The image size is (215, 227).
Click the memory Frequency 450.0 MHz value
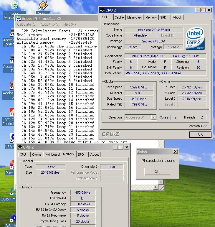83,193
